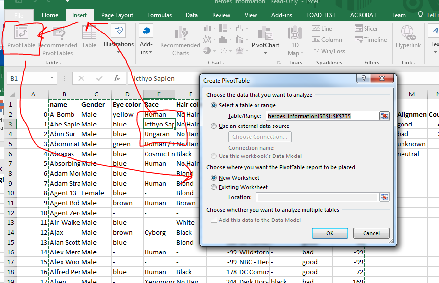
Task: Select the New Worksheet radio button
Action: point(214,178)
